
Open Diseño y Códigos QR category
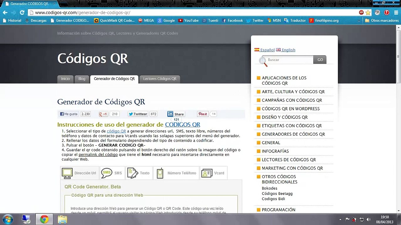click(285, 117)
